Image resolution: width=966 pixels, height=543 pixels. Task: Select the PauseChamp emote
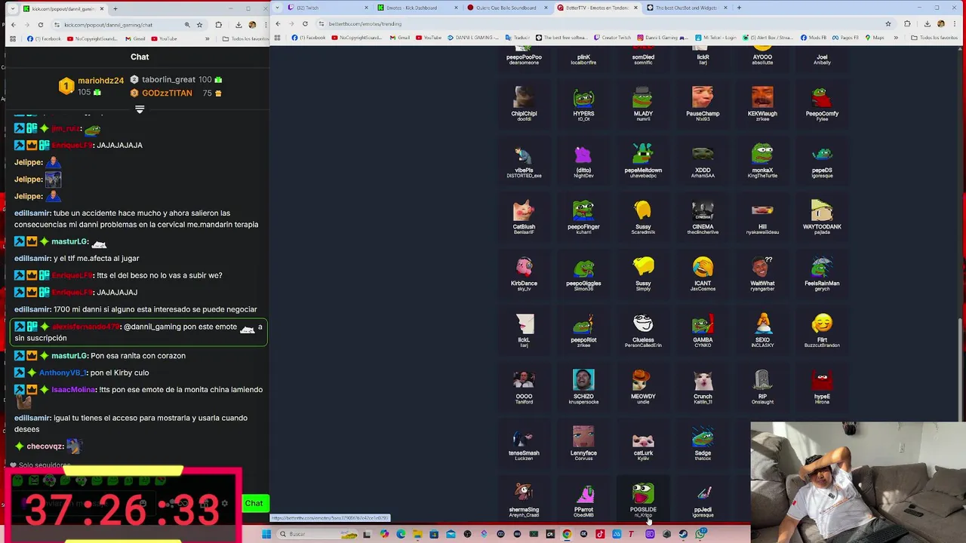tap(703, 104)
